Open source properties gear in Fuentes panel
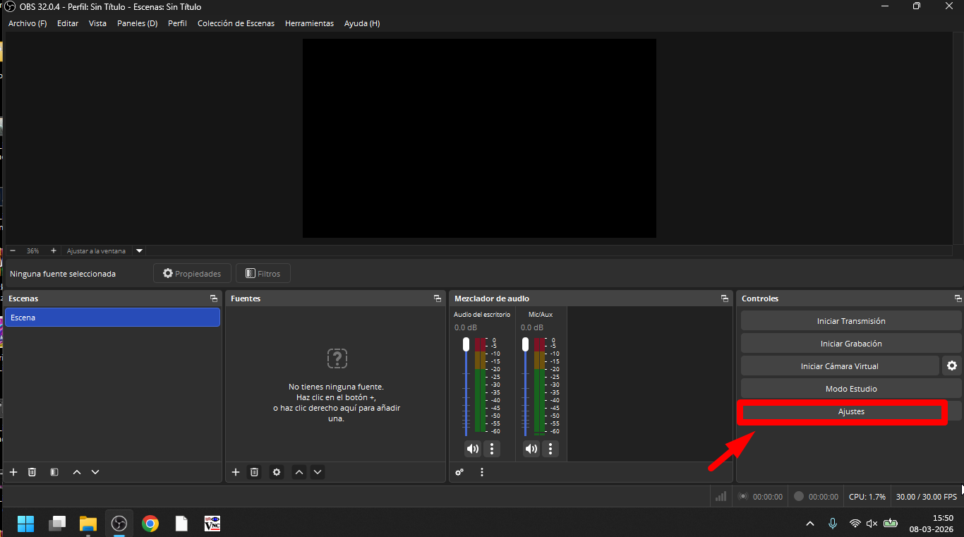The height and width of the screenshot is (537, 964). coord(277,472)
